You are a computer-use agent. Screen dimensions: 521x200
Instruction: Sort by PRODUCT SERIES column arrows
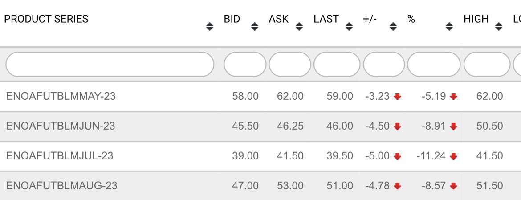(x=210, y=27)
